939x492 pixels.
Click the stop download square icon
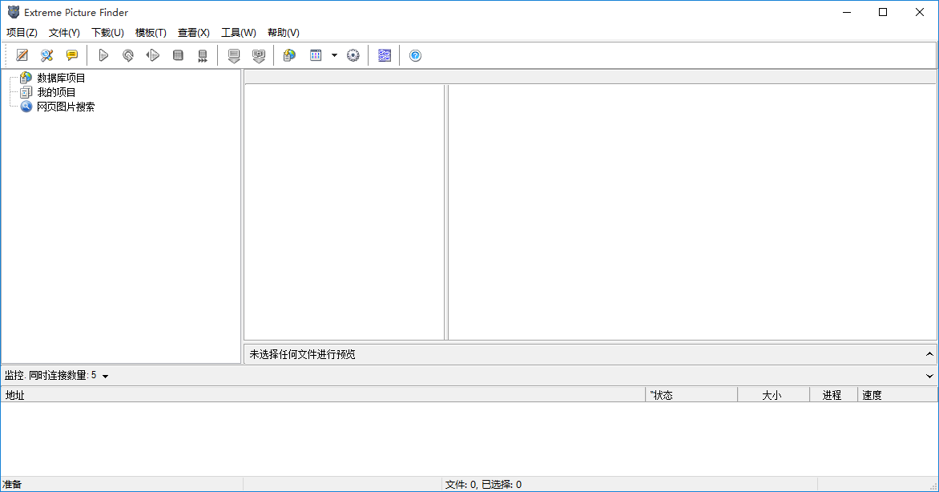tap(178, 56)
